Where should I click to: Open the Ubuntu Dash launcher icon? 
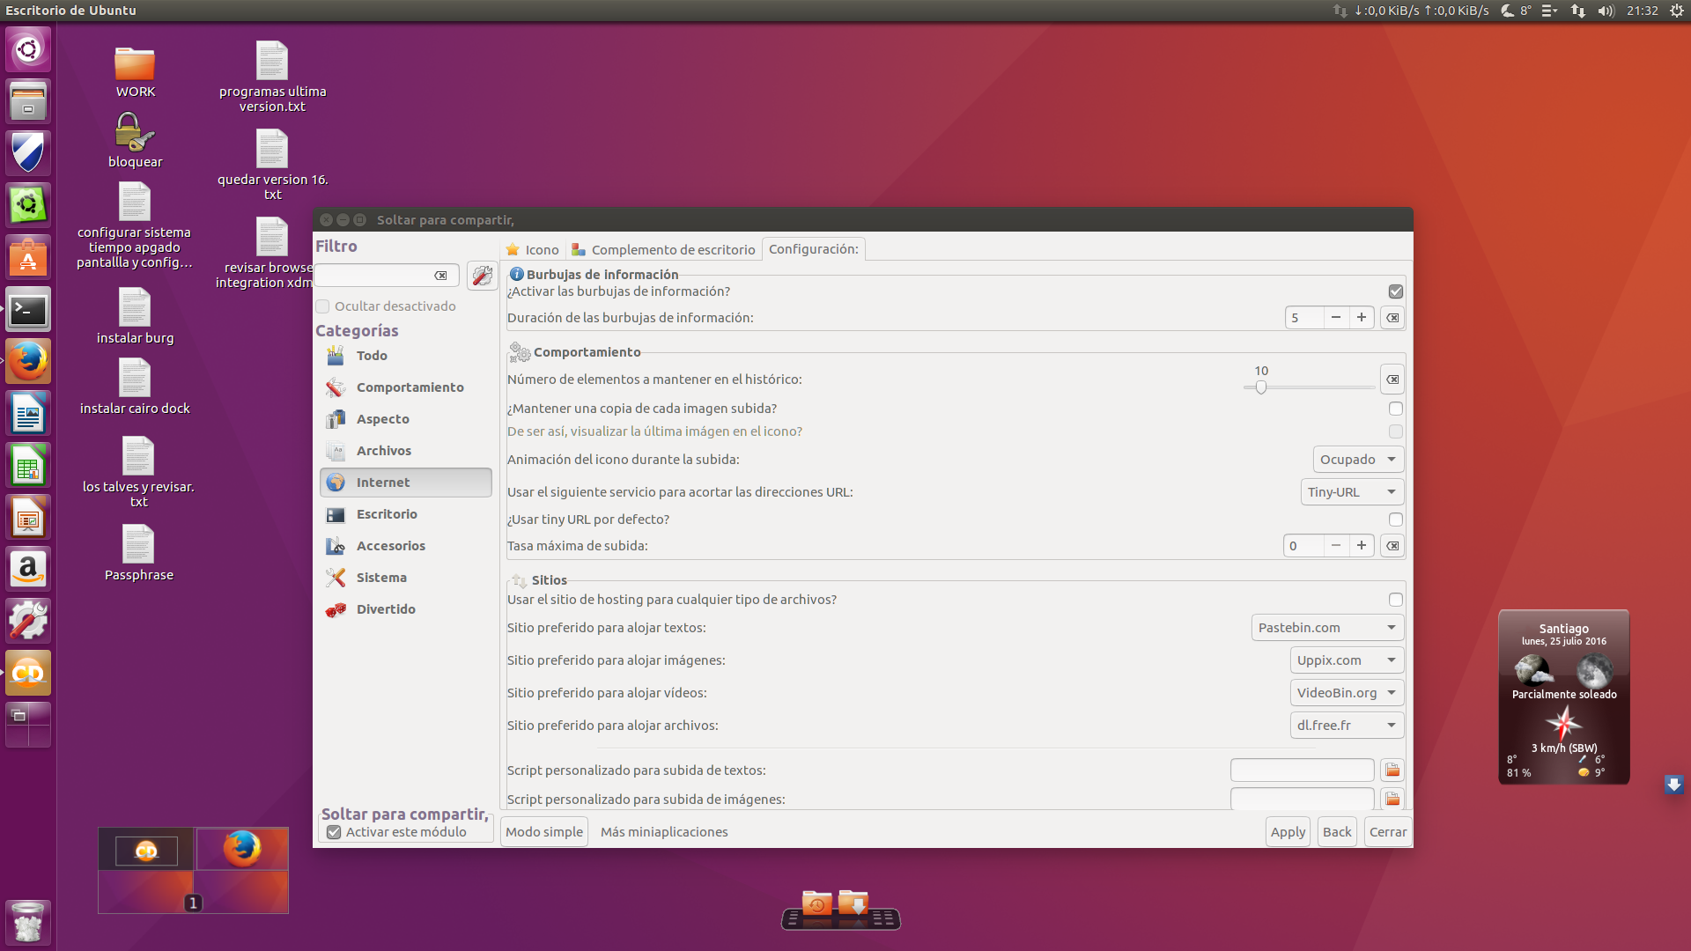(x=28, y=49)
